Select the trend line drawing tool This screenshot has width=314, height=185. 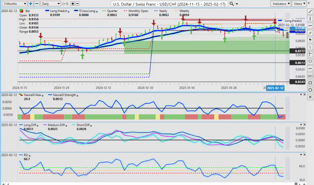point(310,11)
